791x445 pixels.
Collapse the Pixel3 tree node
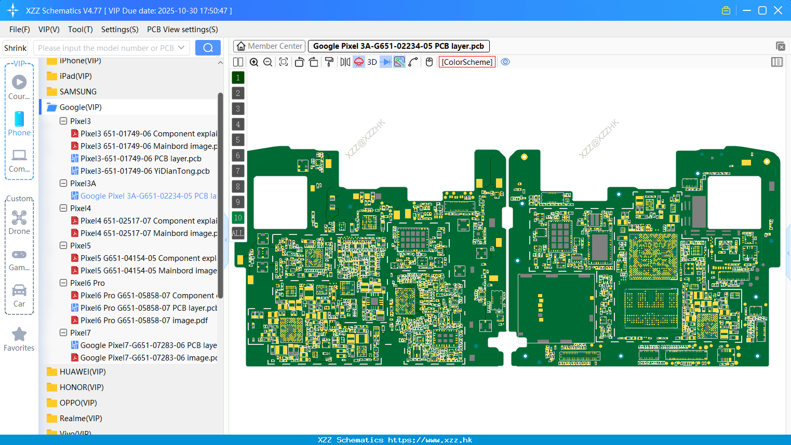click(63, 121)
